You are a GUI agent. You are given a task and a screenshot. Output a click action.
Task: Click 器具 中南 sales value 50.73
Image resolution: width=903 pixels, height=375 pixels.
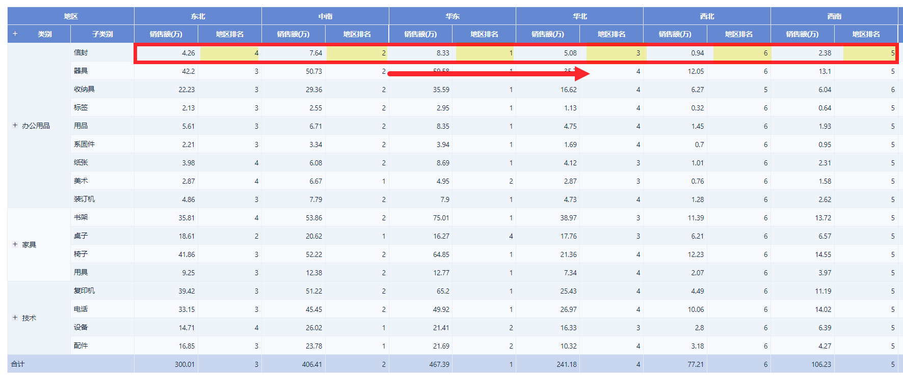click(314, 71)
